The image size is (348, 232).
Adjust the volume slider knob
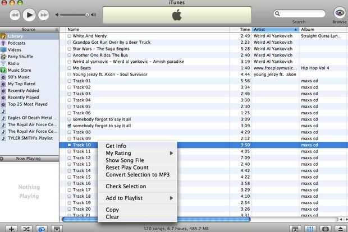87,15
